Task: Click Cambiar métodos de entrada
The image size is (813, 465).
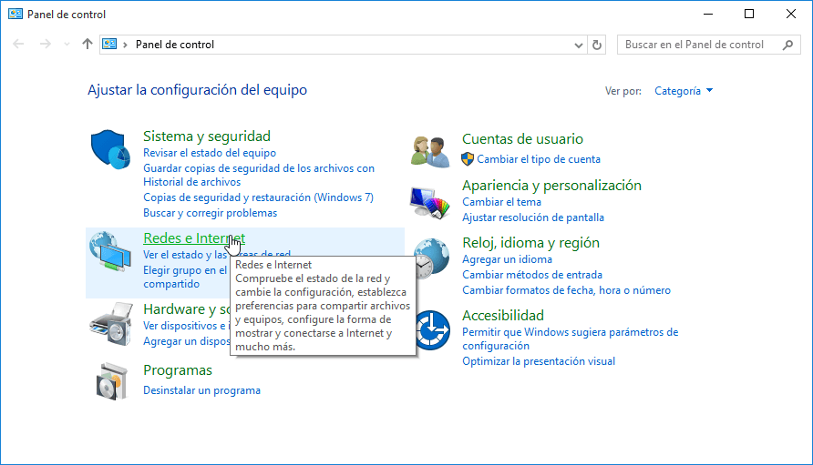Action: (532, 275)
